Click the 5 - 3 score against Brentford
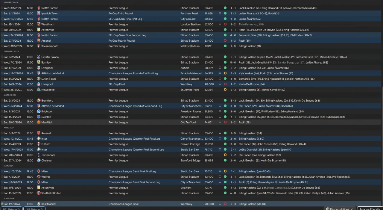This screenshot has height=210, width=383. 233,101
